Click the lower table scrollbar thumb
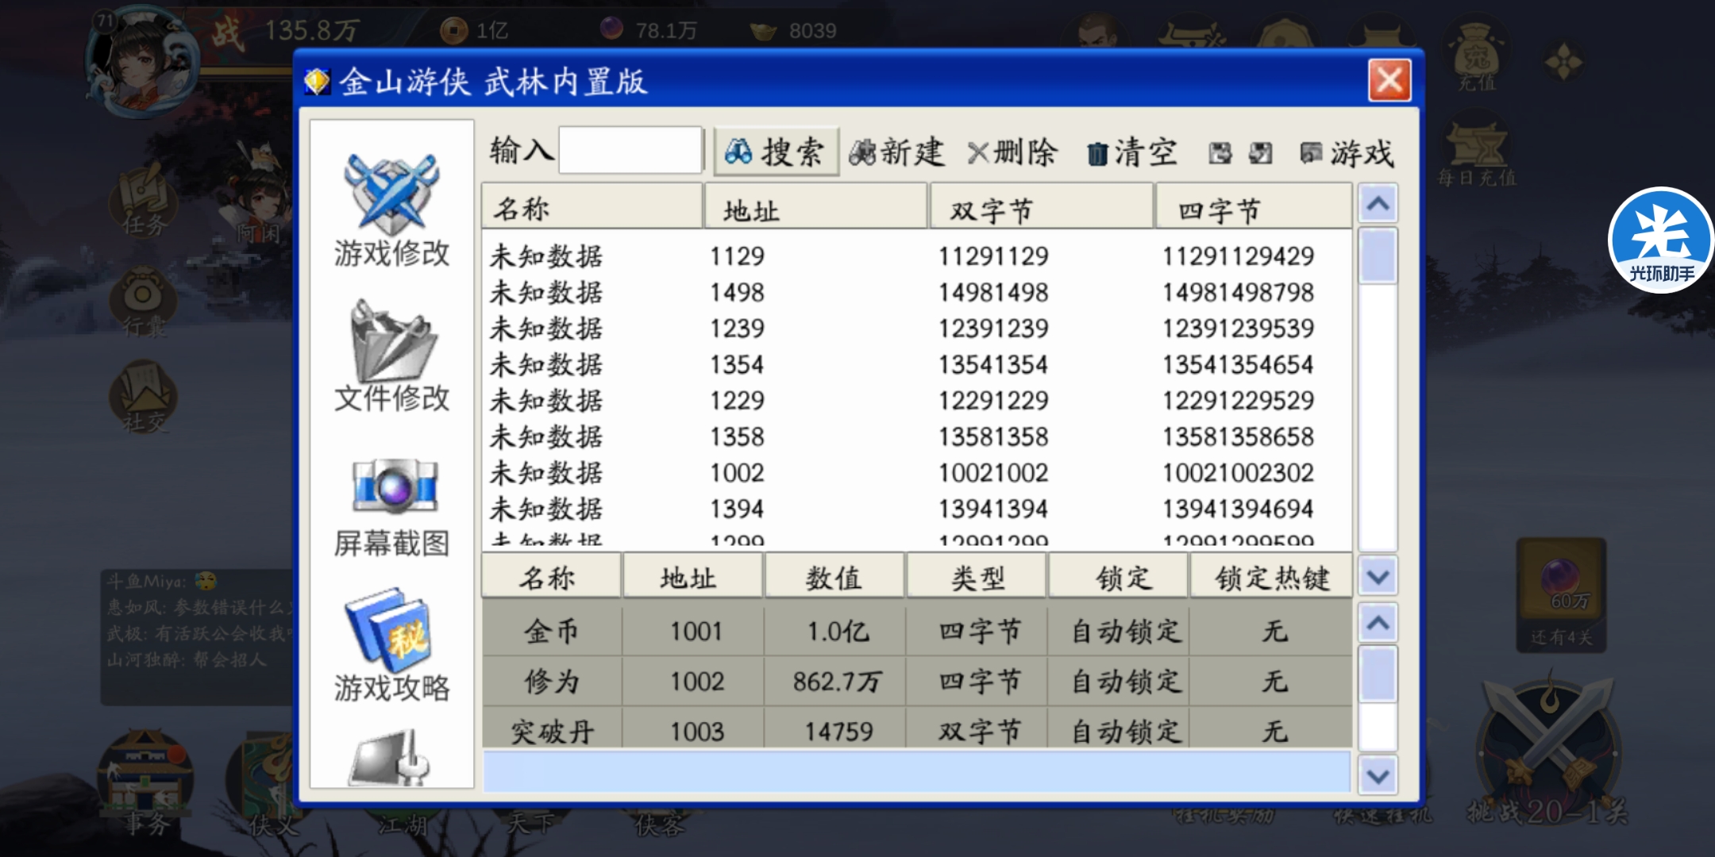This screenshot has height=857, width=1715. (x=1378, y=674)
